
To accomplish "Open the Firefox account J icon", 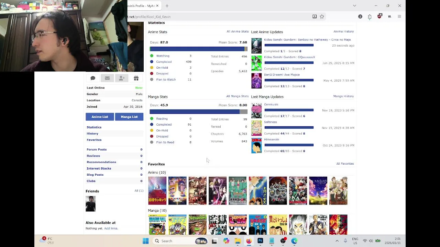I will [x=360, y=16].
